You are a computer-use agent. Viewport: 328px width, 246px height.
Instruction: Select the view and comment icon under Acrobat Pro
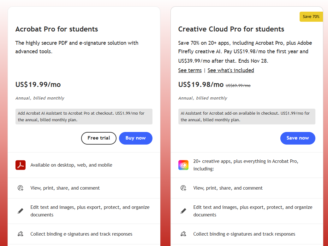point(20,188)
